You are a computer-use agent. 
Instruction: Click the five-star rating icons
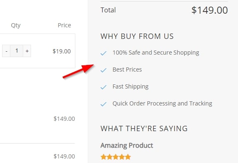point(115,157)
